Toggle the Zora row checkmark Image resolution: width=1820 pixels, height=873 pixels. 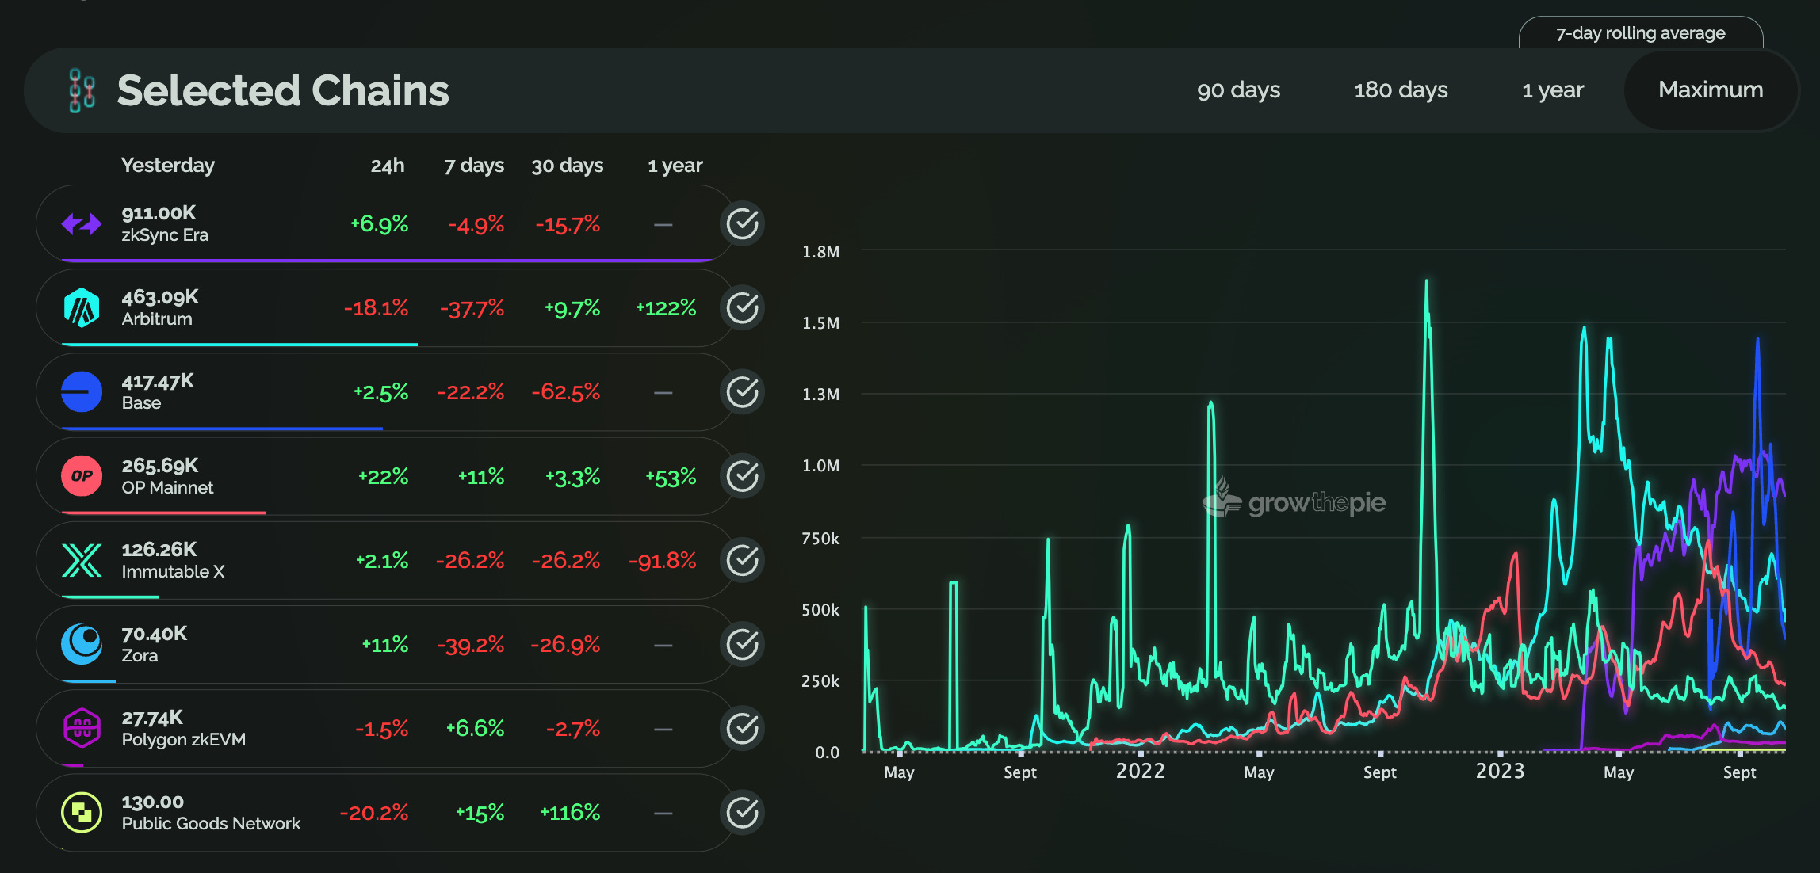tap(743, 644)
